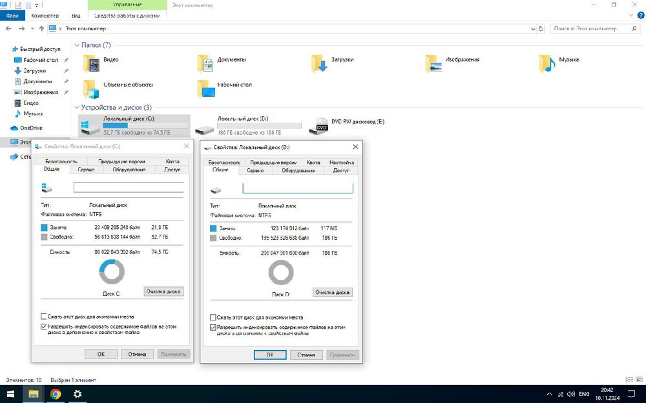Click OK in disk C properties
The height and width of the screenshot is (403, 646).
click(101, 354)
